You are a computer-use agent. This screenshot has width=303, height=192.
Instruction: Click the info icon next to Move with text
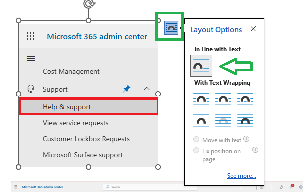[x=246, y=139]
